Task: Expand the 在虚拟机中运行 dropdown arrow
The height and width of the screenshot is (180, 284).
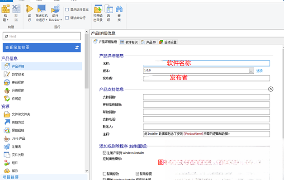Action: coord(47,20)
